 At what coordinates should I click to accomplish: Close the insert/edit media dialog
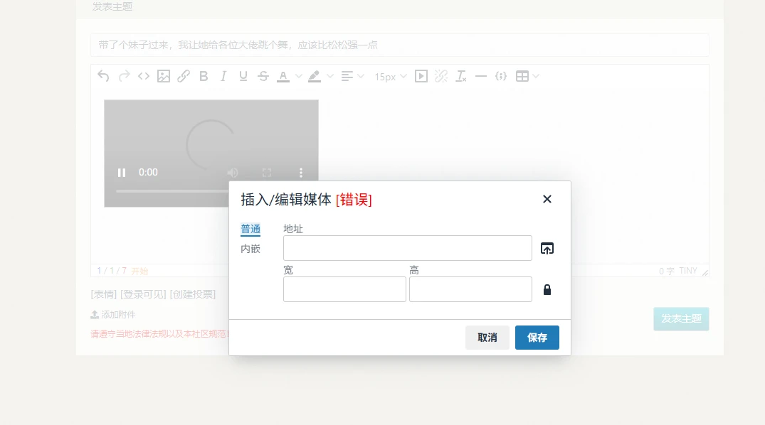(x=547, y=199)
